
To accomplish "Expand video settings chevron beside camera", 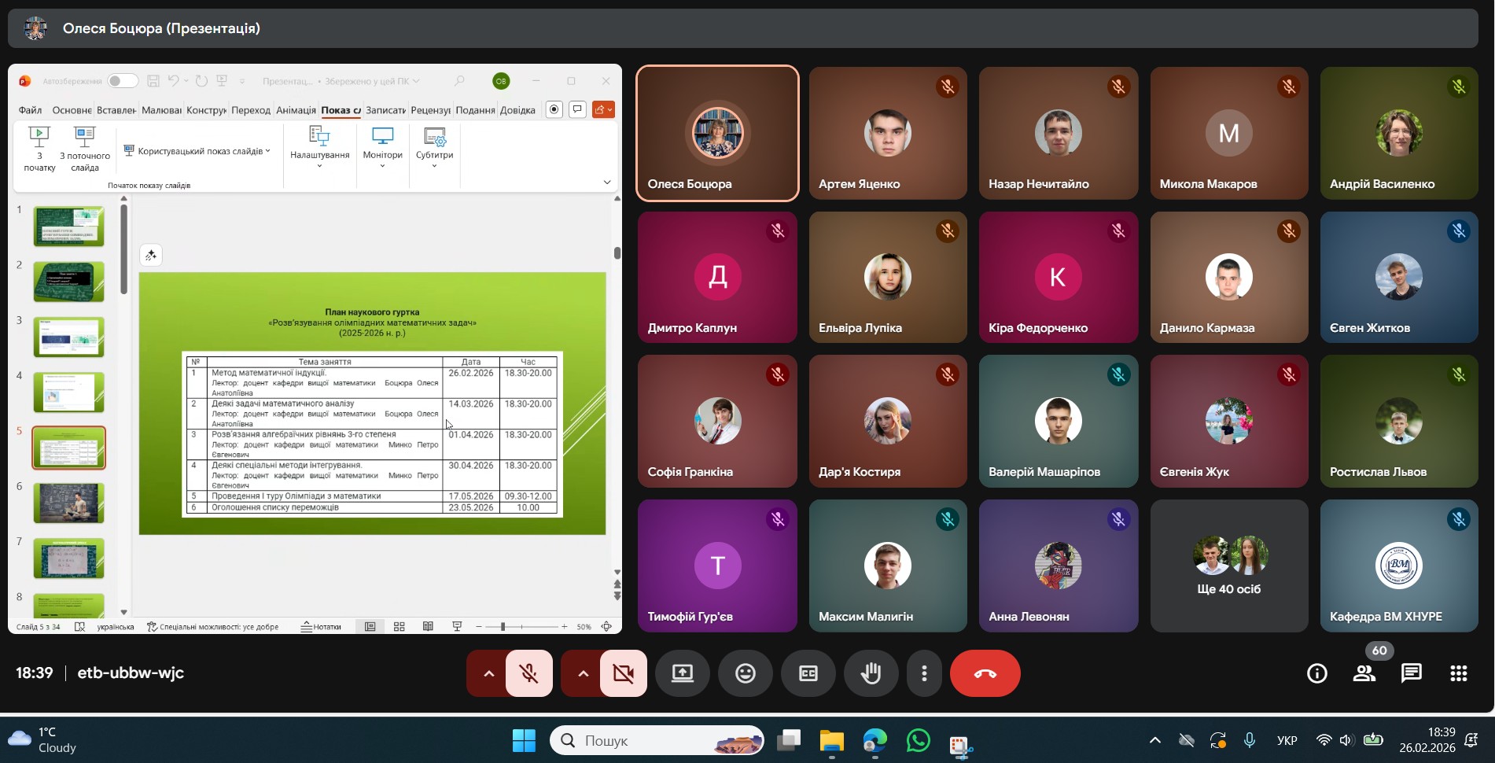I will [583, 673].
